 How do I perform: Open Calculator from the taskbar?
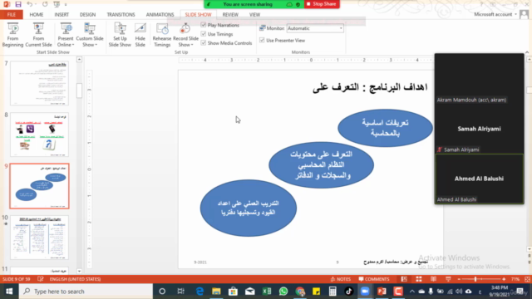click(332, 292)
